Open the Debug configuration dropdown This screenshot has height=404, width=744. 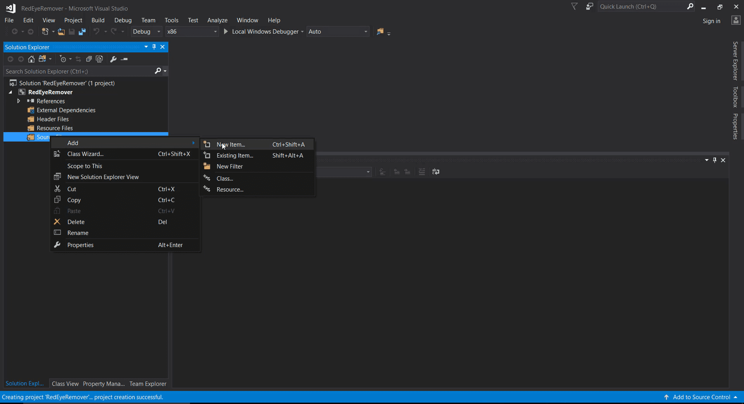(x=146, y=31)
